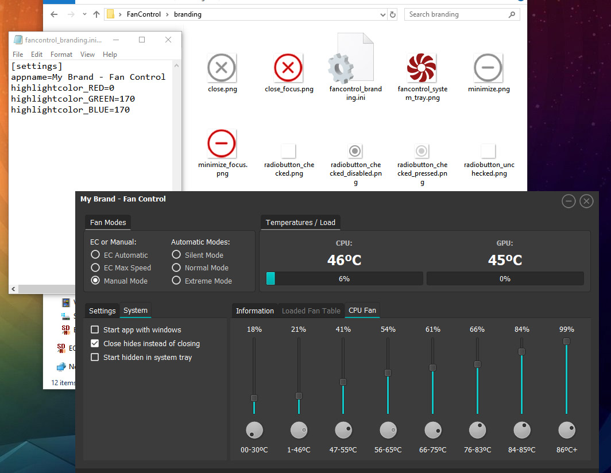Click the search magnifier icon in Explorer
Image resolution: width=611 pixels, height=473 pixels.
(x=512, y=14)
